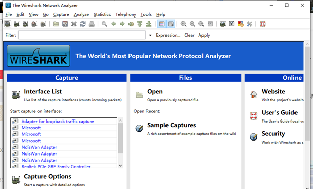Edit display filters toolbar icon
313x189 pixels.
click(x=232, y=24)
